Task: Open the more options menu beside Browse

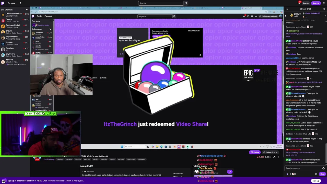Action: tap(20, 3)
